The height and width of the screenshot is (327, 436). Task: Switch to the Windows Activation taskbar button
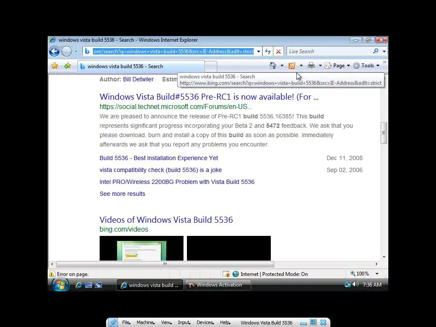218,285
